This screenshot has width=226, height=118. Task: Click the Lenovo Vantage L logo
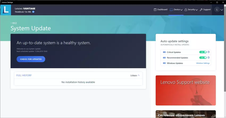click(x=6, y=10)
